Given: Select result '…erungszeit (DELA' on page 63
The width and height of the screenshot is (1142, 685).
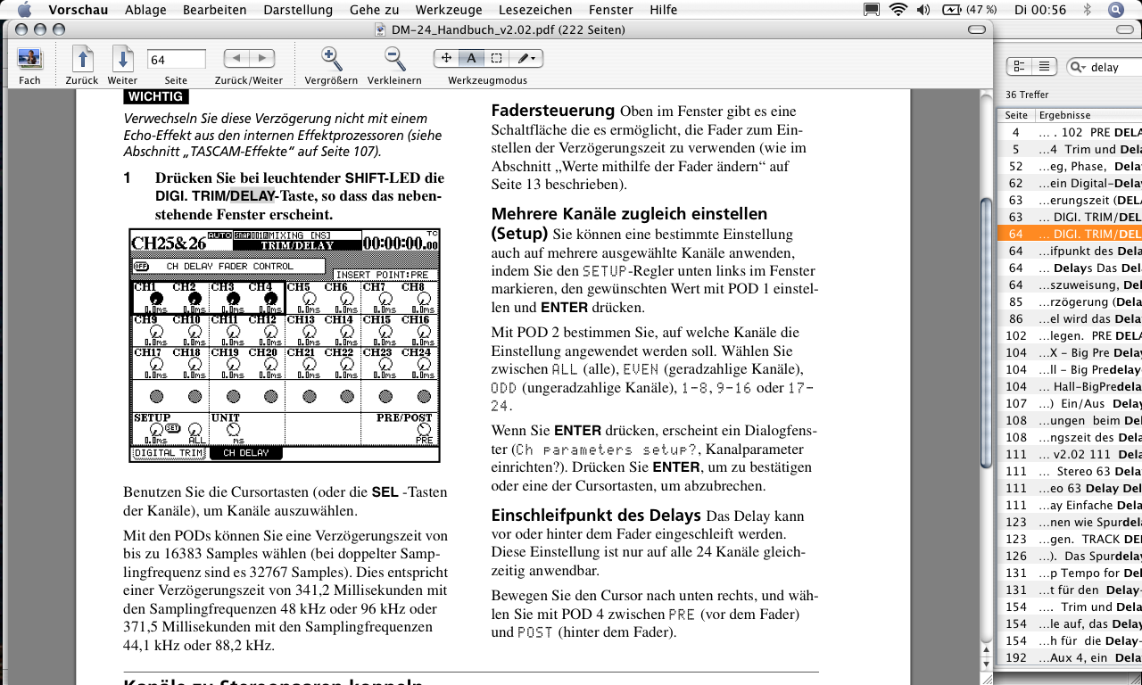Looking at the screenshot, I should pyautogui.click(x=1070, y=200).
